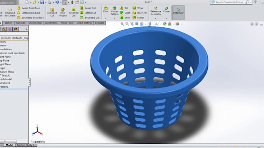Click Zoom to Fit in view toolbar

(x=122, y=24)
